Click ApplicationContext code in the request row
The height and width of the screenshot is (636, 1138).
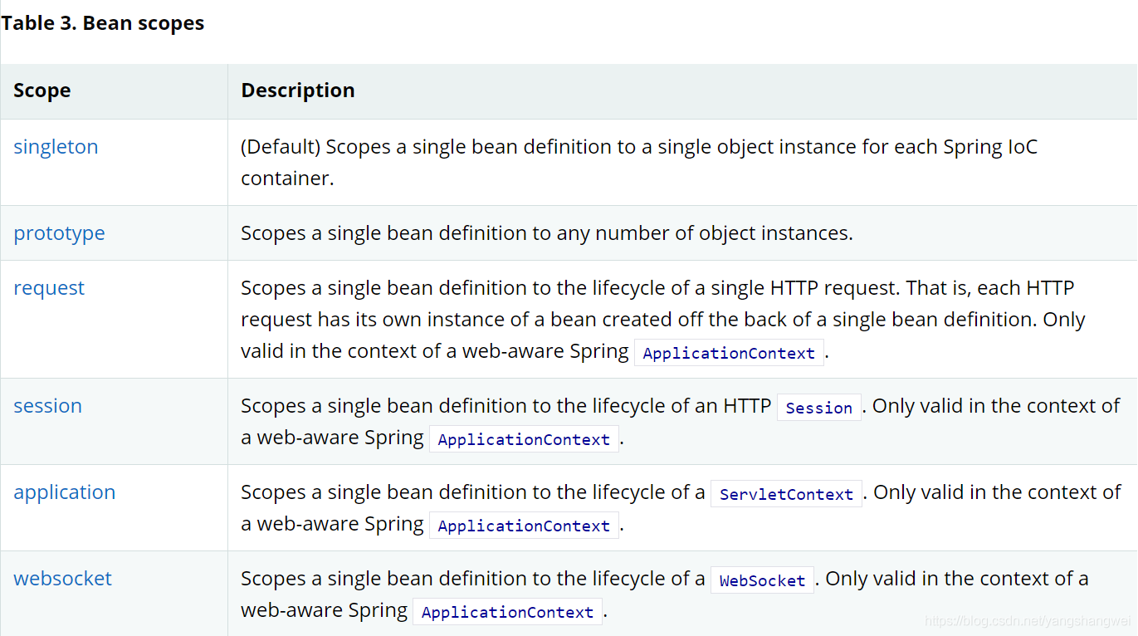729,353
